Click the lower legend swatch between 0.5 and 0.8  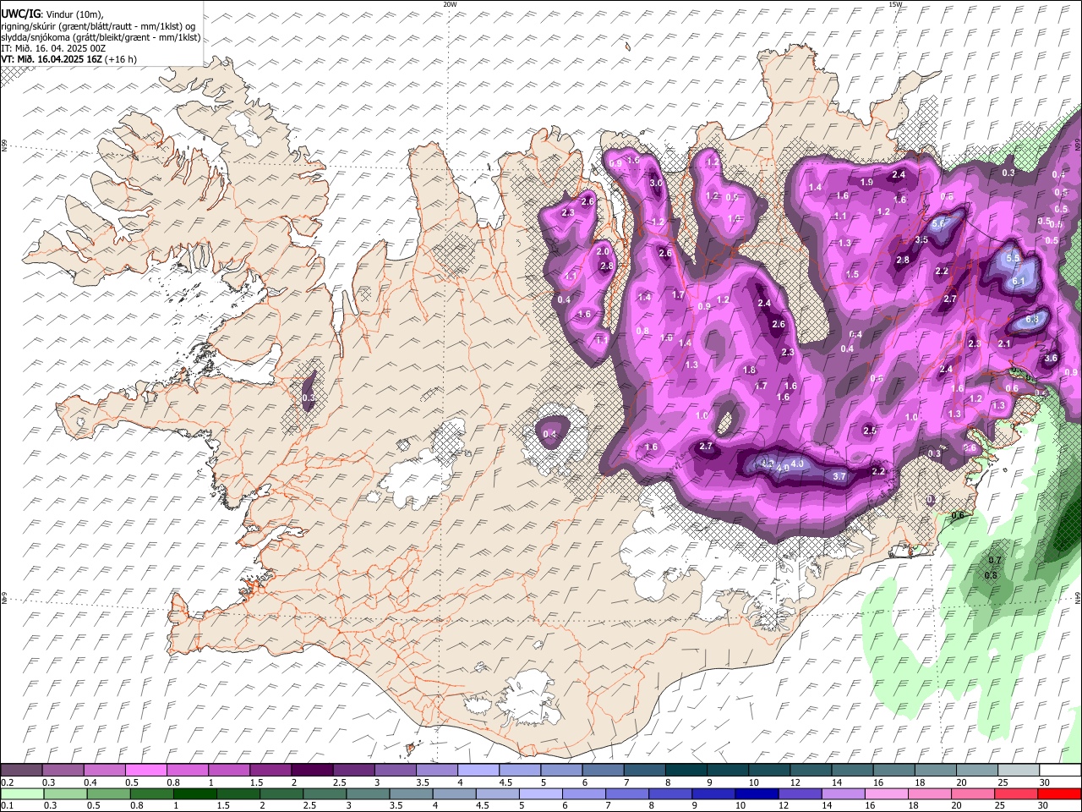pyautogui.click(x=109, y=793)
